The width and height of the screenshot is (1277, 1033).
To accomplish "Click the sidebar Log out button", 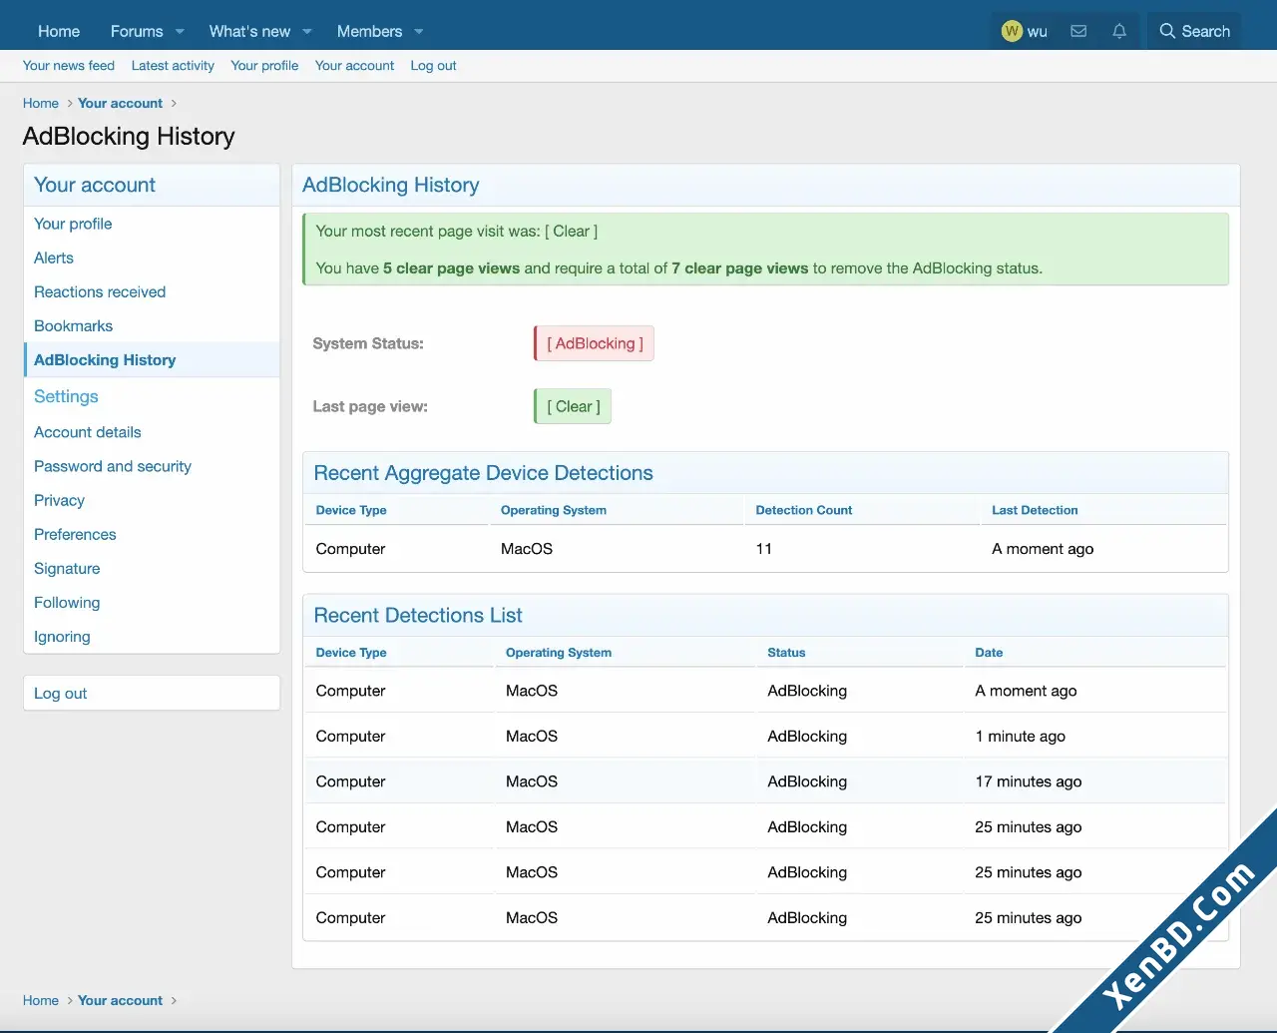I will 152,693.
